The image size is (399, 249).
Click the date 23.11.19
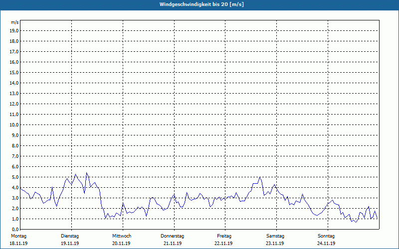pyautogui.click(x=275, y=244)
